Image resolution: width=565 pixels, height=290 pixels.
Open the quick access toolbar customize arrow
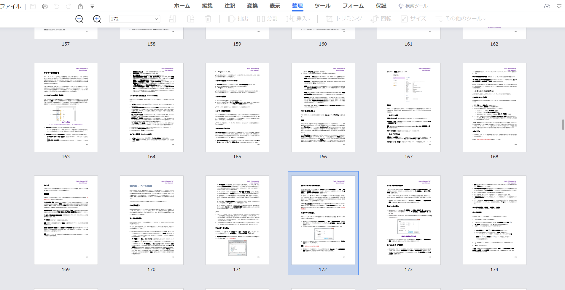pyautogui.click(x=92, y=7)
